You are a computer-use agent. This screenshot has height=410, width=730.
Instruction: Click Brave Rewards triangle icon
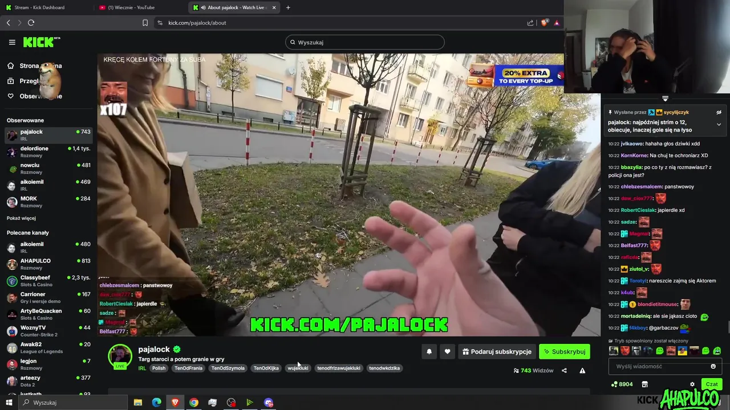click(x=557, y=23)
